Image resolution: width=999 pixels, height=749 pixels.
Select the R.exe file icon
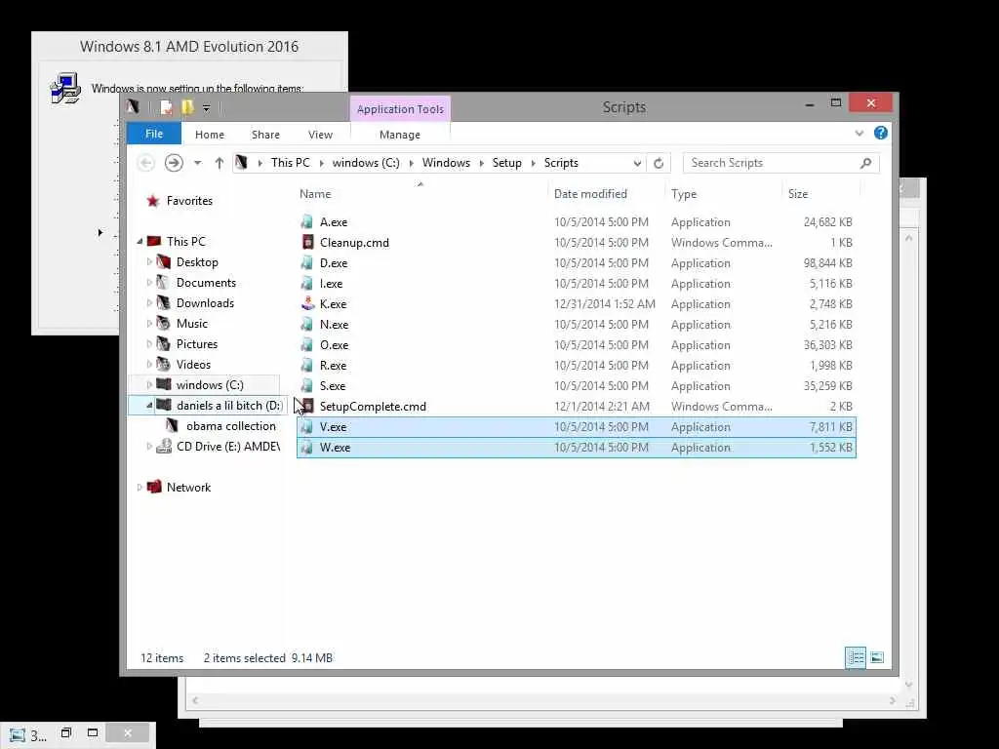(x=307, y=365)
